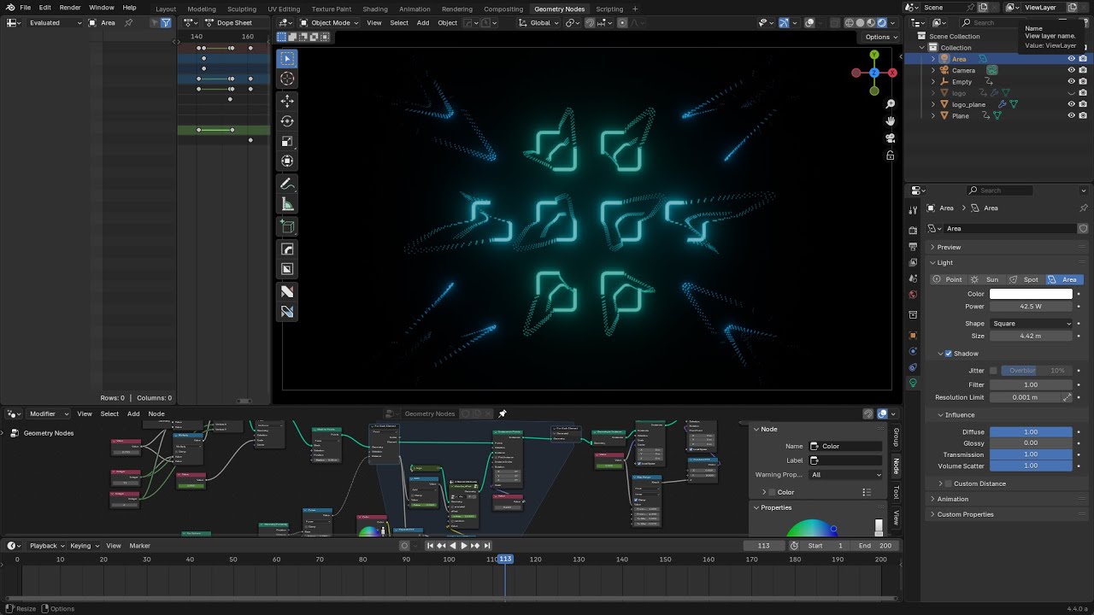
Task: Open the Render properties tab
Action: pyautogui.click(x=913, y=230)
